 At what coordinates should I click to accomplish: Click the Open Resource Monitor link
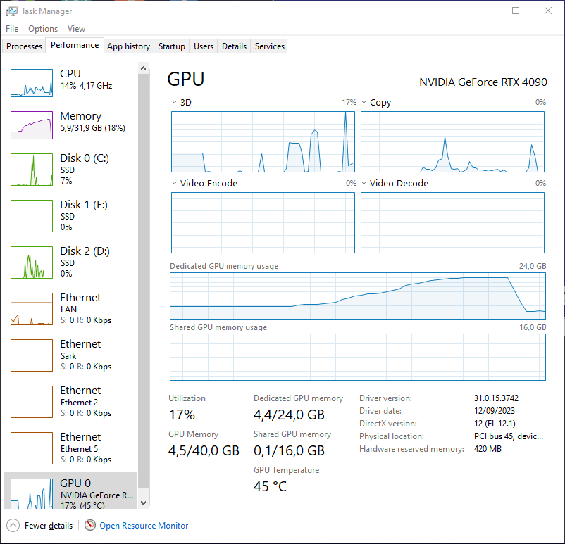(144, 526)
